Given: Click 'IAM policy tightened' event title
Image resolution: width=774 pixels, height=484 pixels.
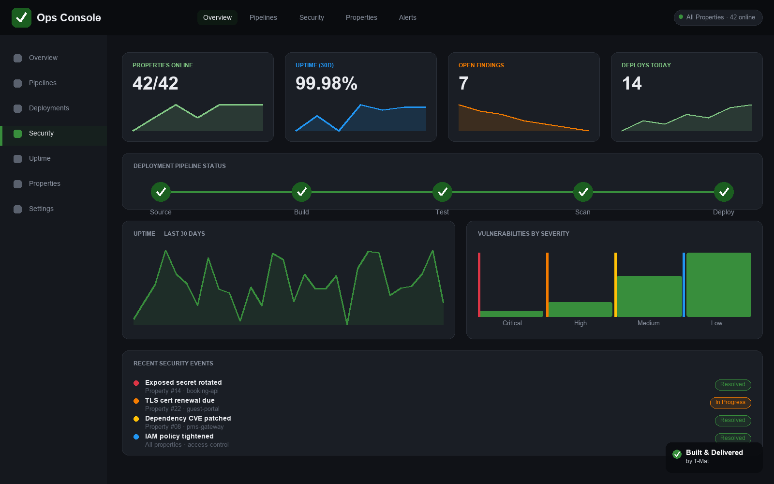Looking at the screenshot, I should tap(179, 436).
